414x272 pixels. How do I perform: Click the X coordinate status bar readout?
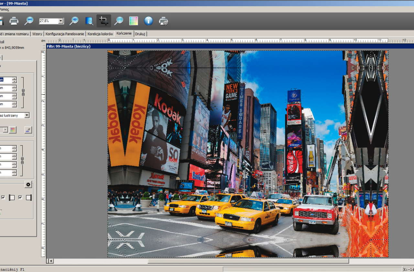tap(408, 269)
